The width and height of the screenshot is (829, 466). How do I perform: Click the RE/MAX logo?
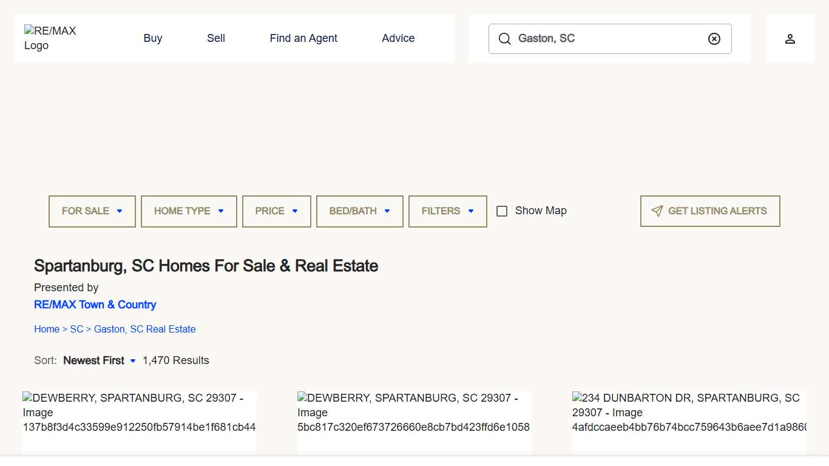50,38
